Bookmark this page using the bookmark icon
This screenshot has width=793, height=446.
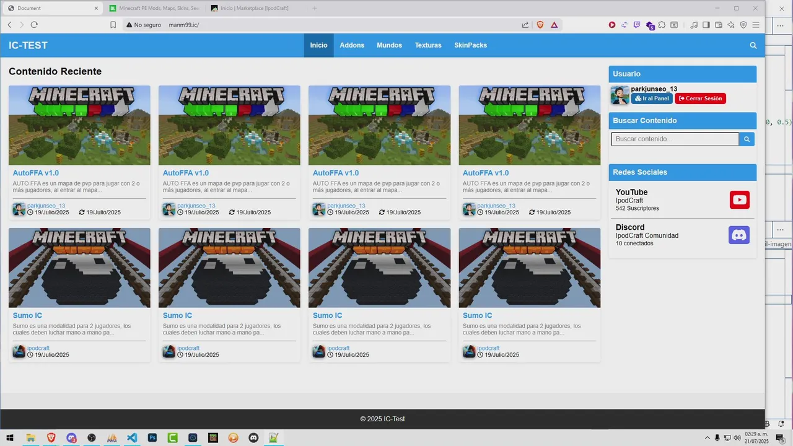coord(113,25)
